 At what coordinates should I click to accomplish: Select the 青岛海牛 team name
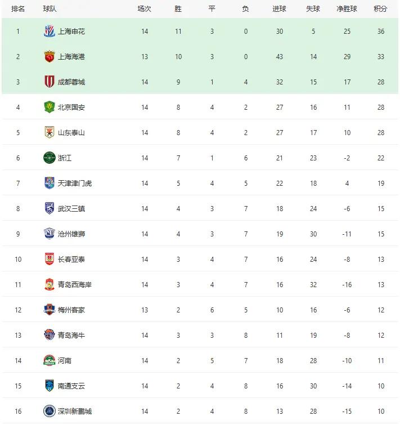(x=71, y=336)
